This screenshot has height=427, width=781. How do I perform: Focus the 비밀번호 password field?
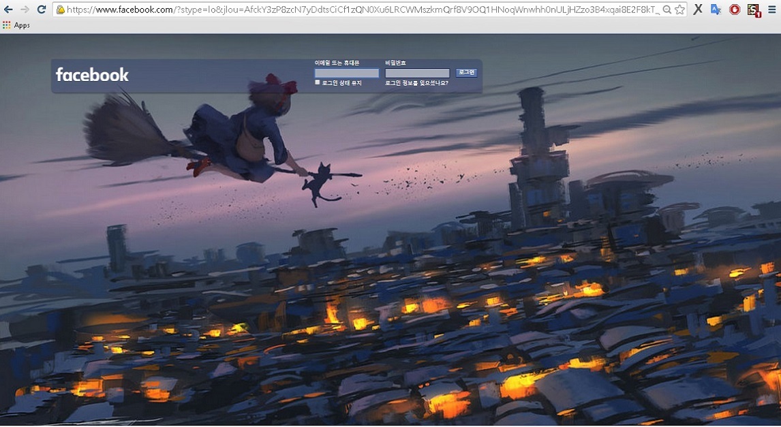click(417, 73)
